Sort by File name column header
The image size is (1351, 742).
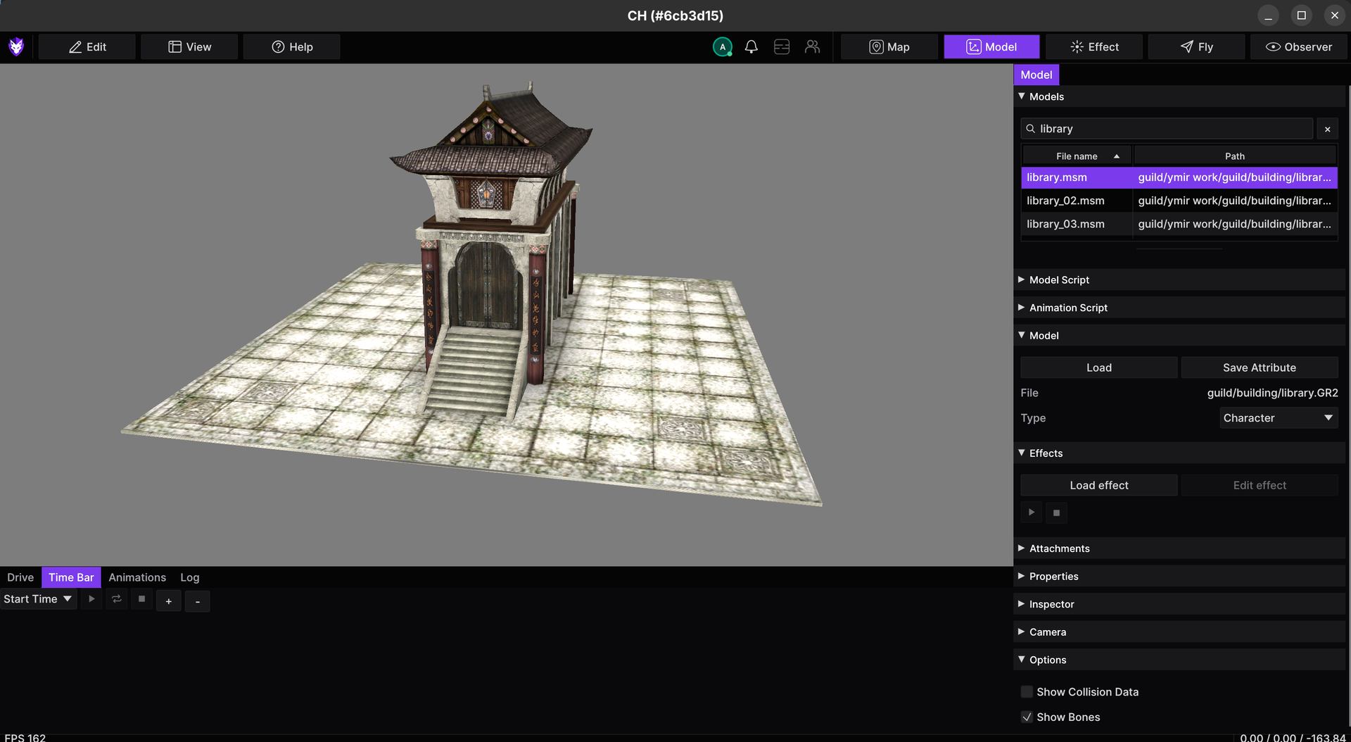(x=1077, y=156)
